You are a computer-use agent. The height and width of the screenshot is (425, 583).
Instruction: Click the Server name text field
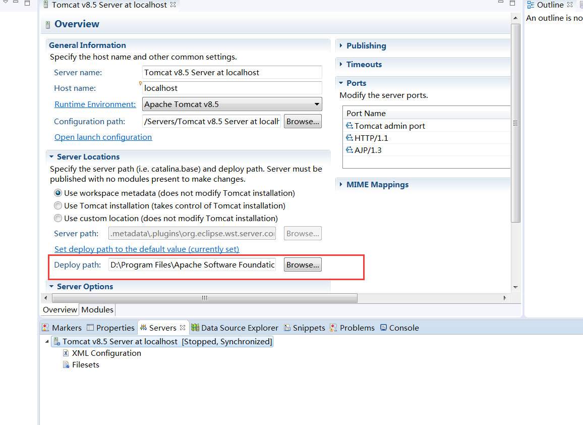coord(232,72)
